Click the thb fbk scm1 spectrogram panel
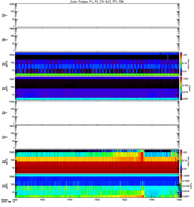Image resolution: width=194 pixels, height=207 pixels. point(97,88)
